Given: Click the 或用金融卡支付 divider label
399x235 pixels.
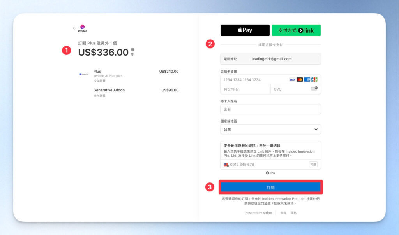Looking at the screenshot, I should click(x=270, y=45).
